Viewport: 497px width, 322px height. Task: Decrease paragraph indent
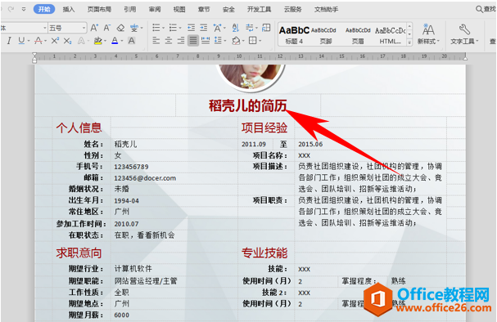tap(191, 28)
